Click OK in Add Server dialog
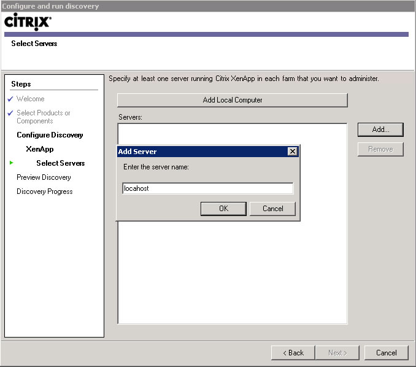 click(x=223, y=209)
